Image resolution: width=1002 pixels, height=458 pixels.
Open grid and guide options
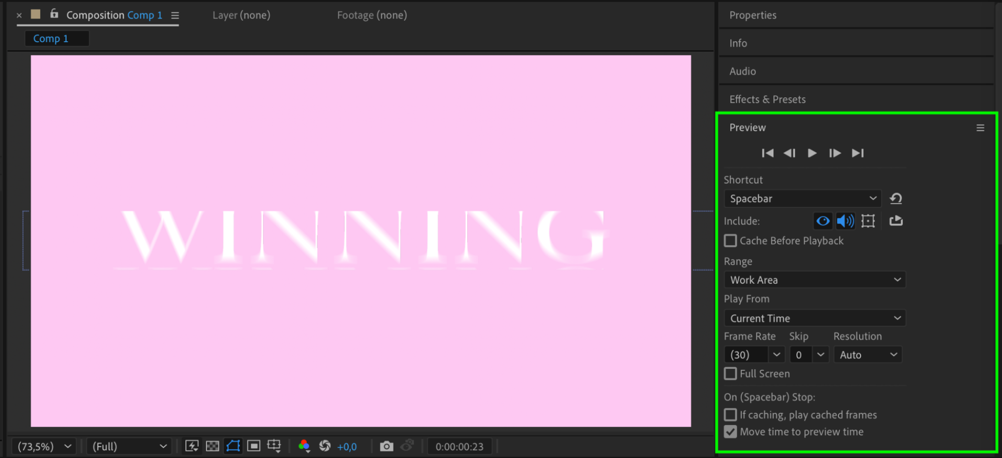click(x=274, y=446)
